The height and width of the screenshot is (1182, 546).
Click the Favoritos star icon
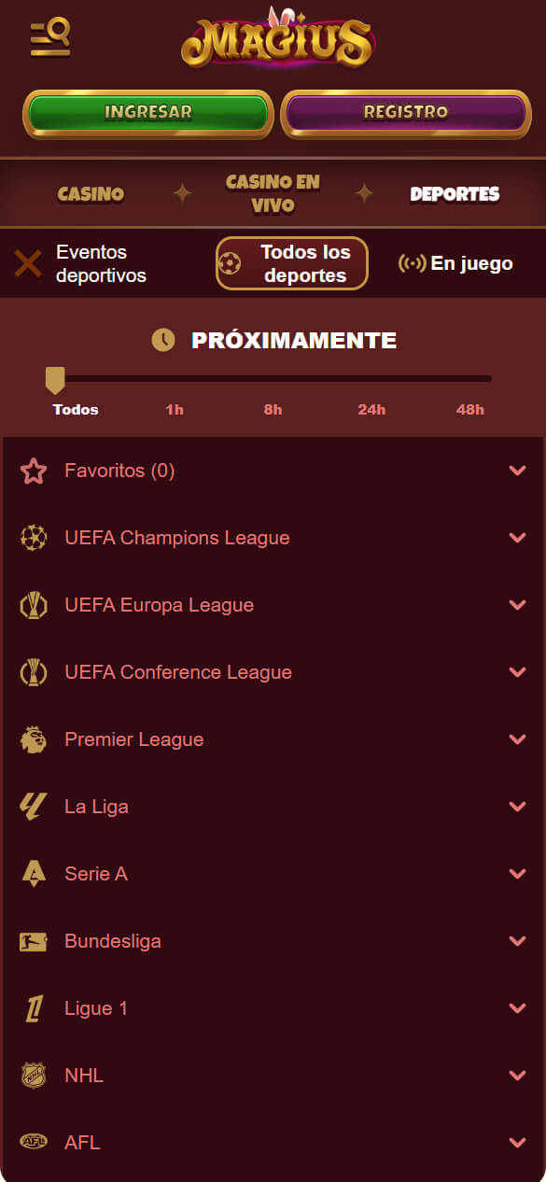point(34,471)
